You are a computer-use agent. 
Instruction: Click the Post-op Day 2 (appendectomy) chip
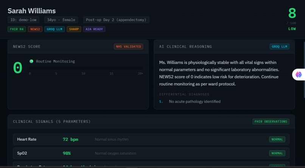[x=116, y=20]
